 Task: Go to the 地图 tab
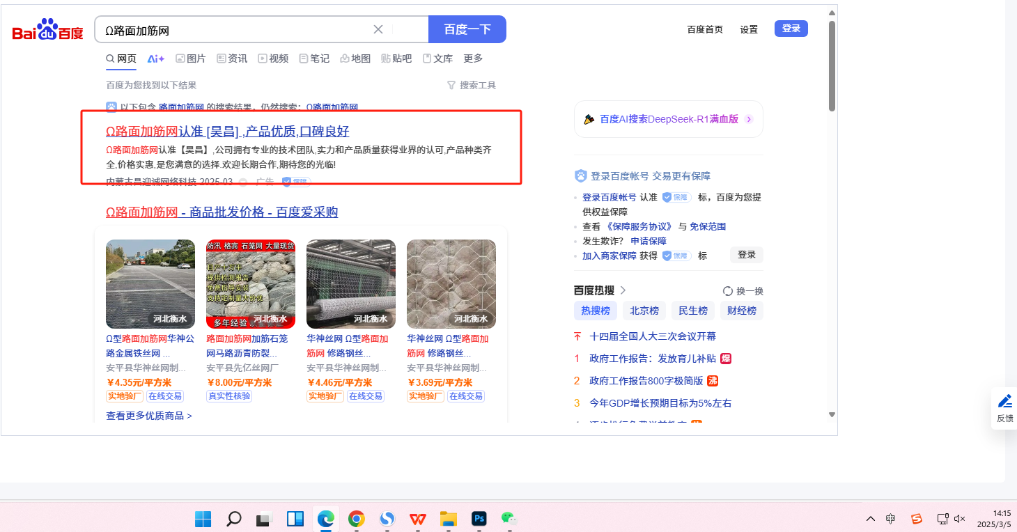355,58
